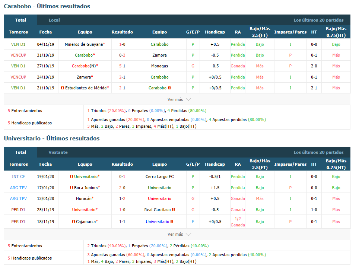
Task: Click red card icon beside Universitario 19/01/20
Action: point(72,177)
